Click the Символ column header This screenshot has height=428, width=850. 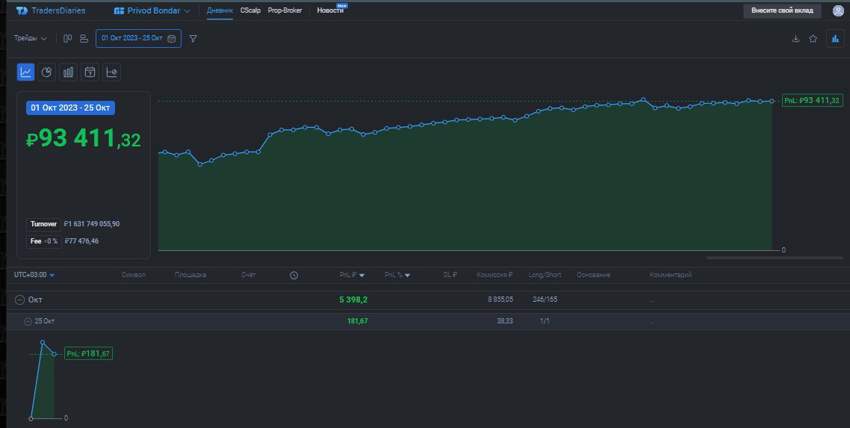click(134, 275)
